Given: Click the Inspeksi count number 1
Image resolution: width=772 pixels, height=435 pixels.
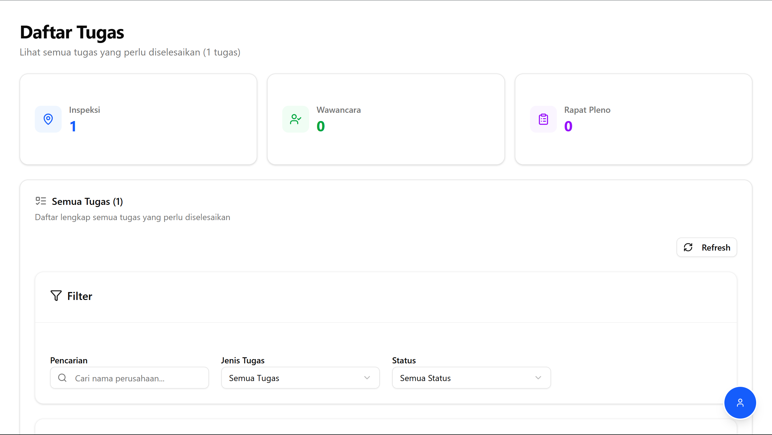Looking at the screenshot, I should click(x=73, y=126).
